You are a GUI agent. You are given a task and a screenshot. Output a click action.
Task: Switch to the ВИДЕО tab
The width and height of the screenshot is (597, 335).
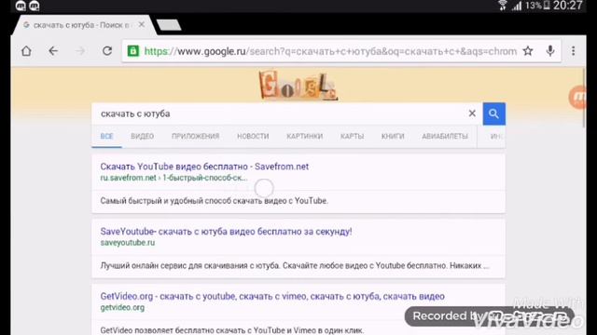143,137
